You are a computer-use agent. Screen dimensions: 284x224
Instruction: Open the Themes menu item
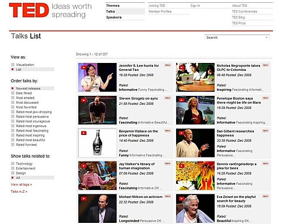click(112, 6)
